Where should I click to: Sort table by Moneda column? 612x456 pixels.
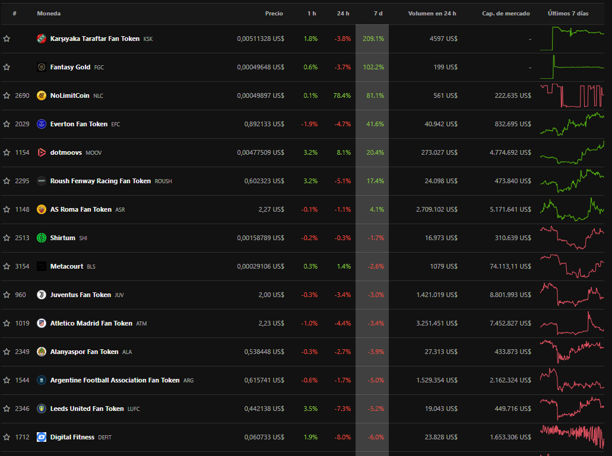[x=49, y=13]
